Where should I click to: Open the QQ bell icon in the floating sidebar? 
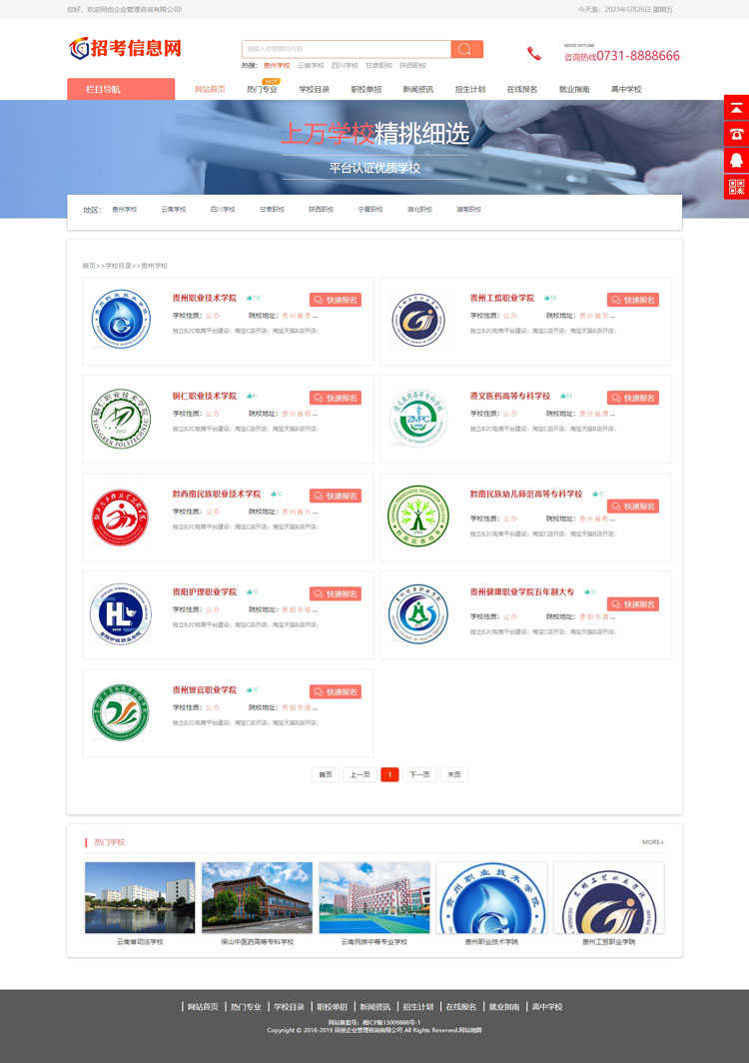coord(736,161)
